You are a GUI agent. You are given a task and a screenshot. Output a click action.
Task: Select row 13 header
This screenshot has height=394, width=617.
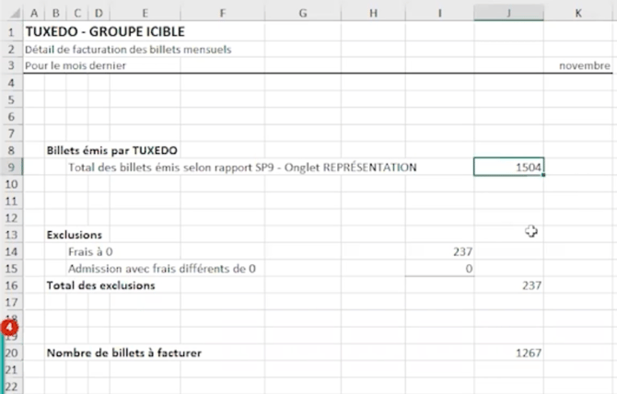(11, 235)
